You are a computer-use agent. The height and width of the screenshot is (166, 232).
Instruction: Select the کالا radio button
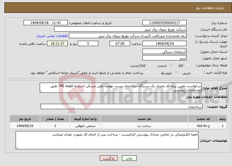pyautogui.click(x=188, y=65)
